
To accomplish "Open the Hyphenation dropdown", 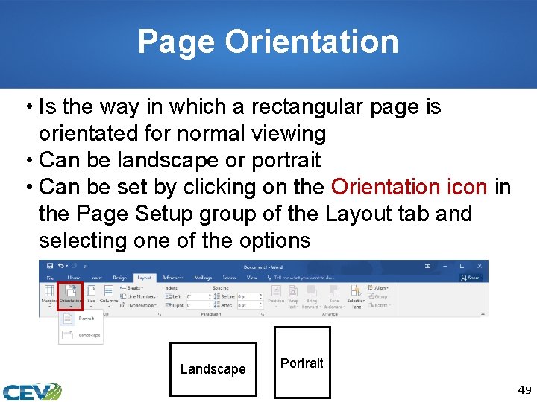I will (139, 305).
